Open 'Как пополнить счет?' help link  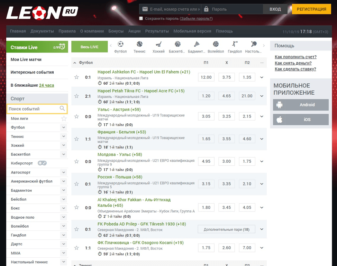295,57
